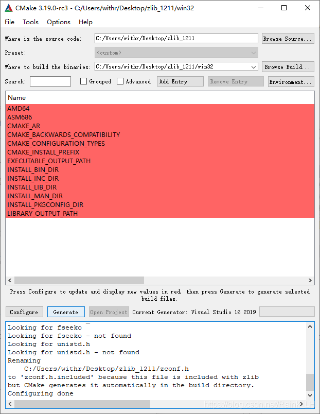Select the INSTALL_MAN_DIR entry
The image size is (320, 414).
(160, 196)
